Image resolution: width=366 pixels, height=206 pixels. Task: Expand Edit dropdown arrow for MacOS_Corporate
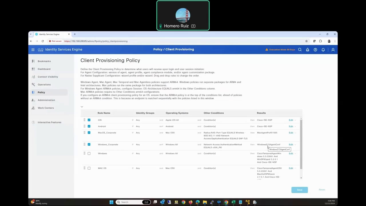[x=295, y=133]
